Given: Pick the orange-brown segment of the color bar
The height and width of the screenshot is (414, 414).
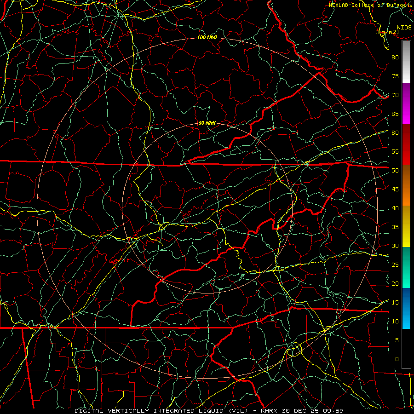Looking at the screenshot, I should 406,185.
